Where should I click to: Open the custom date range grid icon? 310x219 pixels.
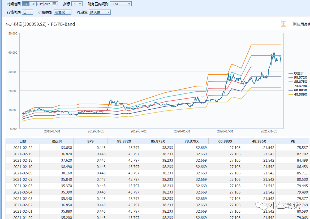pyautogui.click(x=54, y=4)
